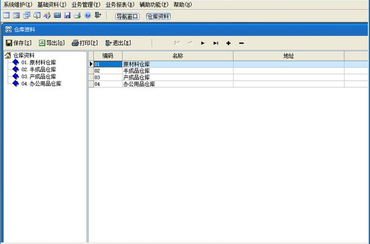This screenshot has height=244, width=370.
Task: Add a new record with plus button
Action: point(229,43)
